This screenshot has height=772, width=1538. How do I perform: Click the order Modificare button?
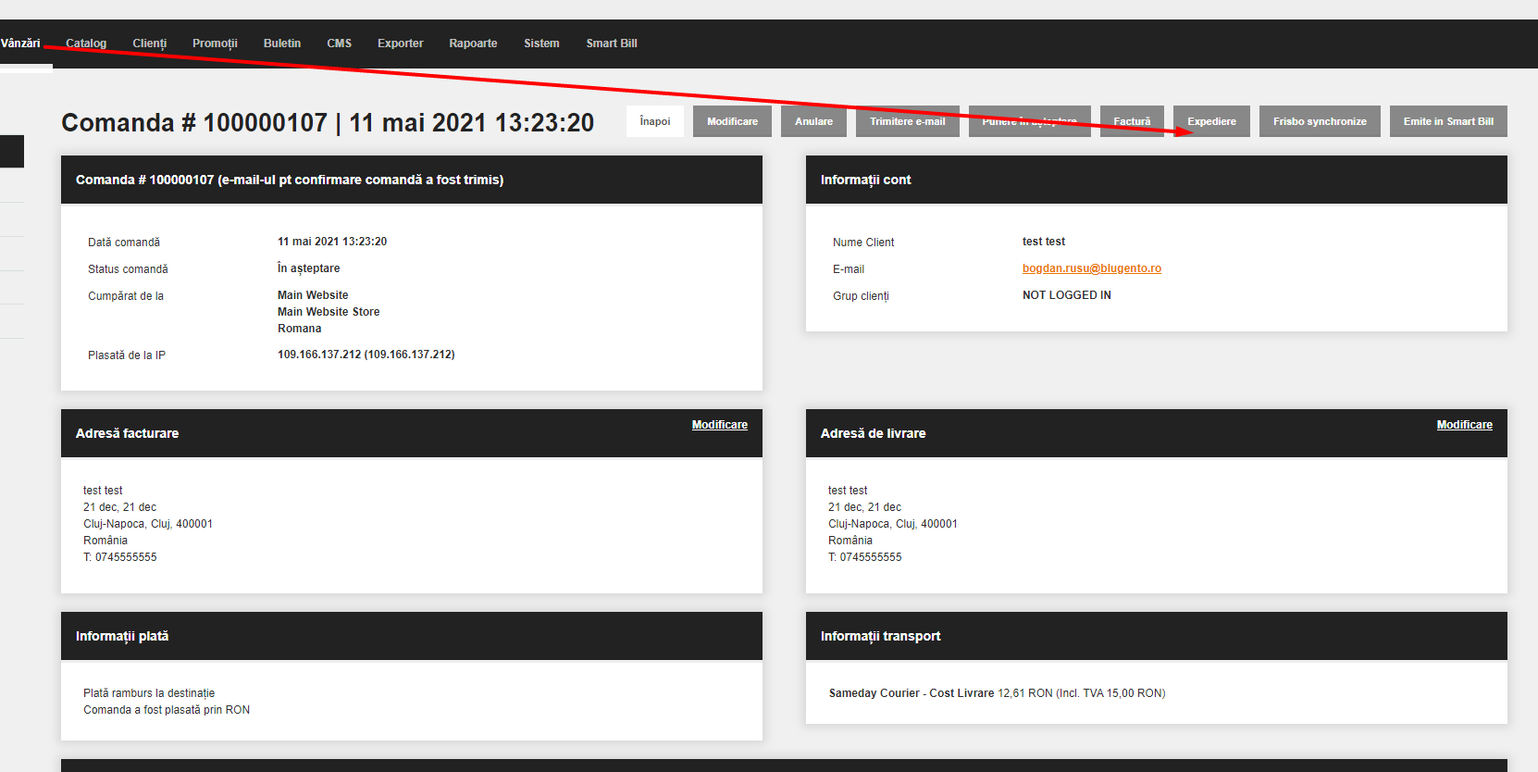point(732,121)
